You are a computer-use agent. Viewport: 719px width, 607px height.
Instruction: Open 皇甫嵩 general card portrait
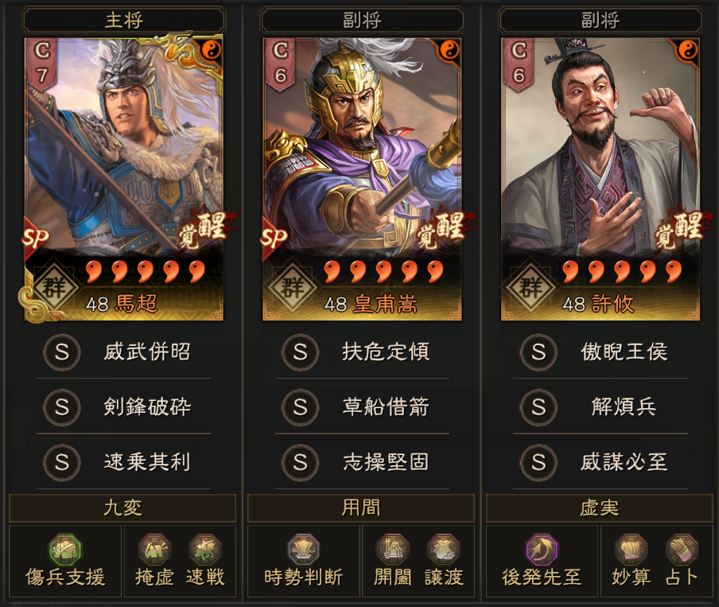pyautogui.click(x=362, y=179)
